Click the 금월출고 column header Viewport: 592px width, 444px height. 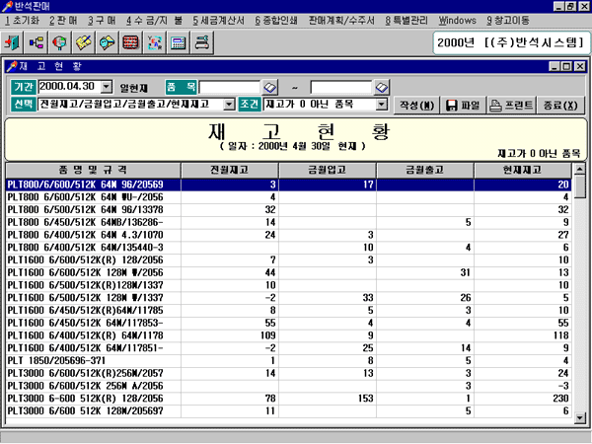[x=425, y=170]
